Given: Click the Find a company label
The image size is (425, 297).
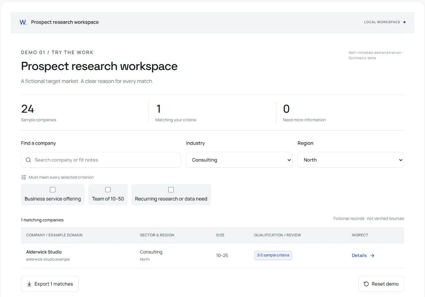Looking at the screenshot, I should [38, 144].
